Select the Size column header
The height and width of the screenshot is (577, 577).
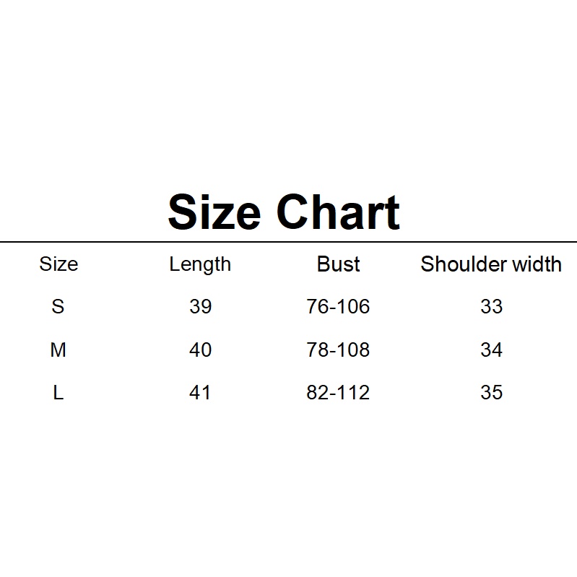(59, 264)
